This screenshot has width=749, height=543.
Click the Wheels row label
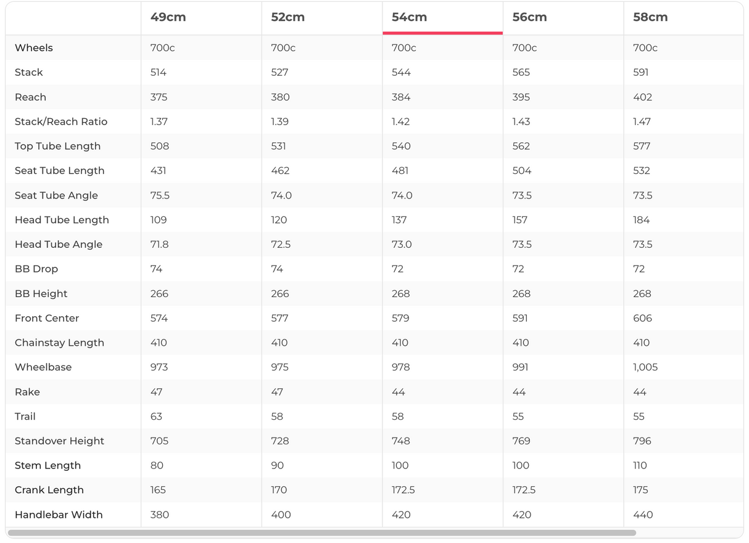(x=34, y=47)
